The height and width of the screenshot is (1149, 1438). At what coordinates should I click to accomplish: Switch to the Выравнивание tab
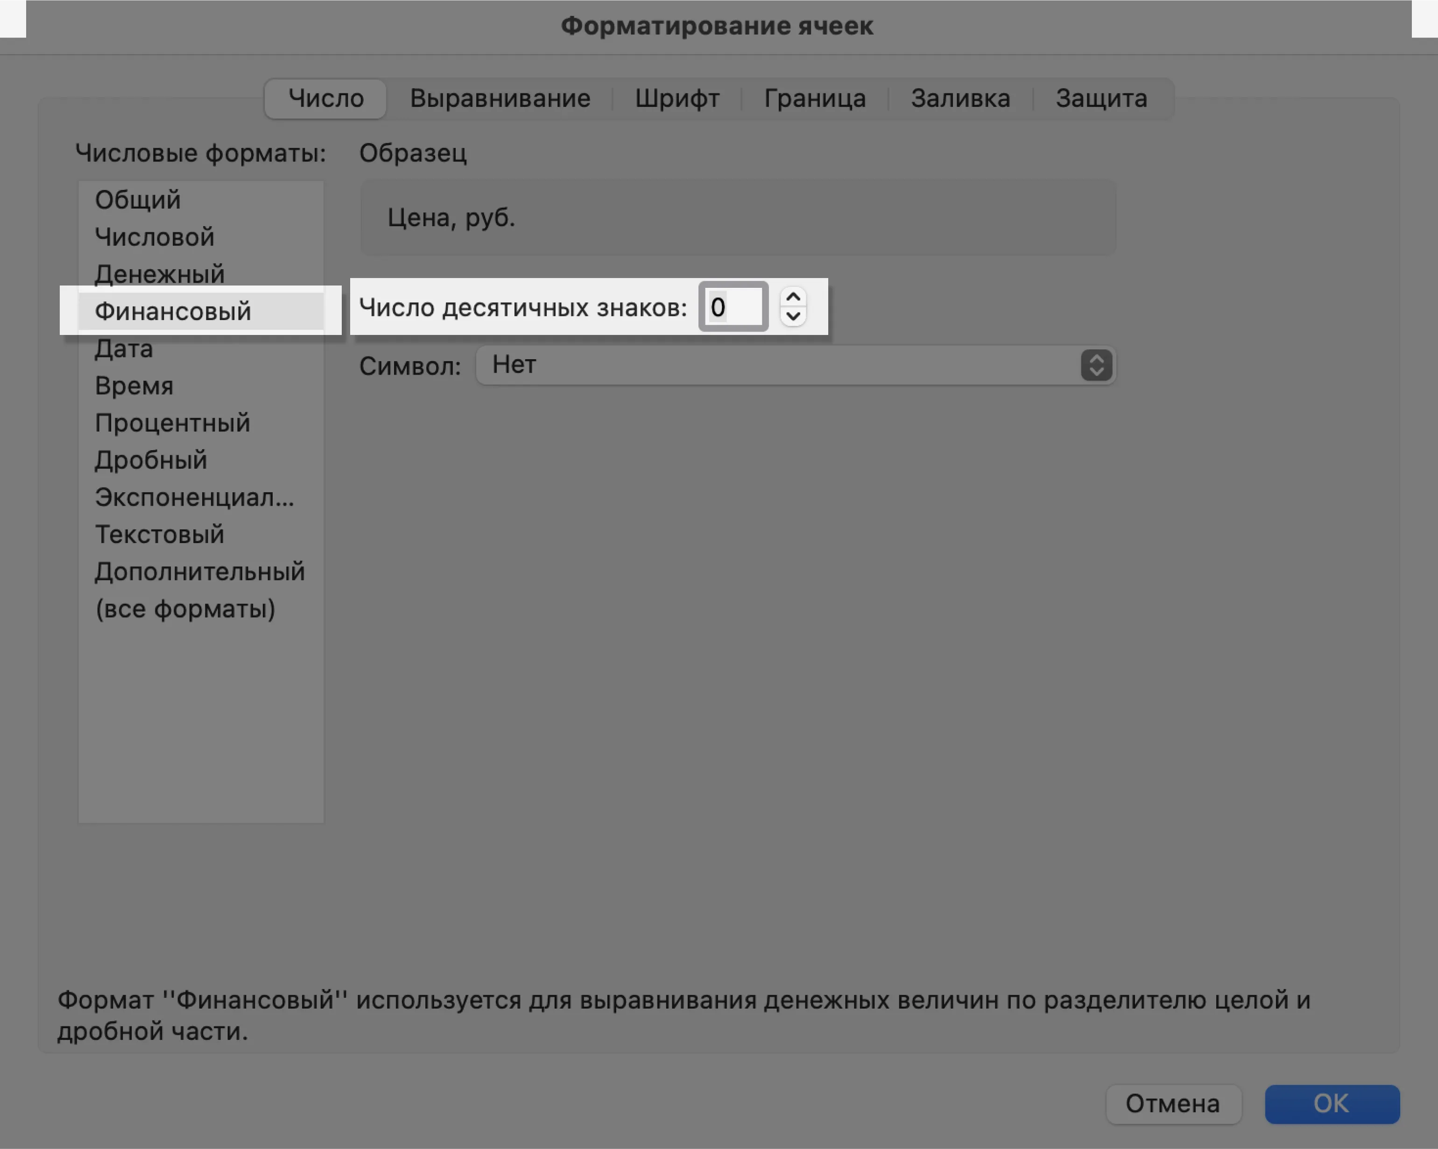(500, 98)
